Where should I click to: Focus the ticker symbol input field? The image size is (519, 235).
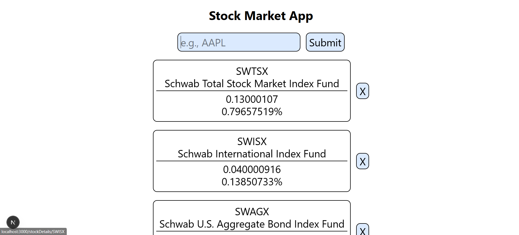pyautogui.click(x=239, y=42)
